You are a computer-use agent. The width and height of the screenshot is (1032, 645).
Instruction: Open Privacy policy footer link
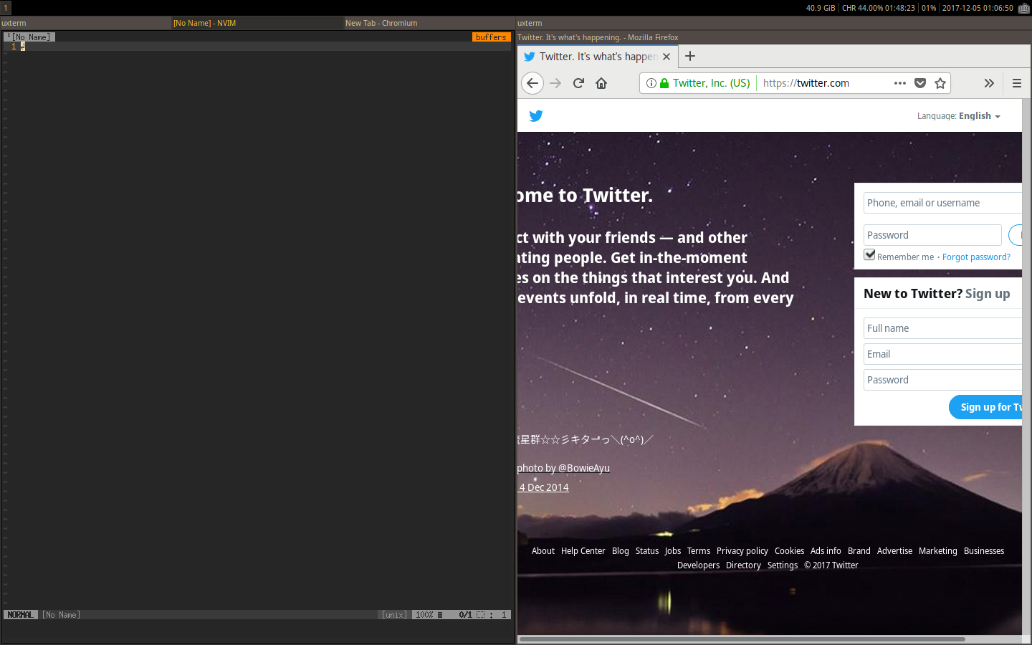pyautogui.click(x=742, y=551)
